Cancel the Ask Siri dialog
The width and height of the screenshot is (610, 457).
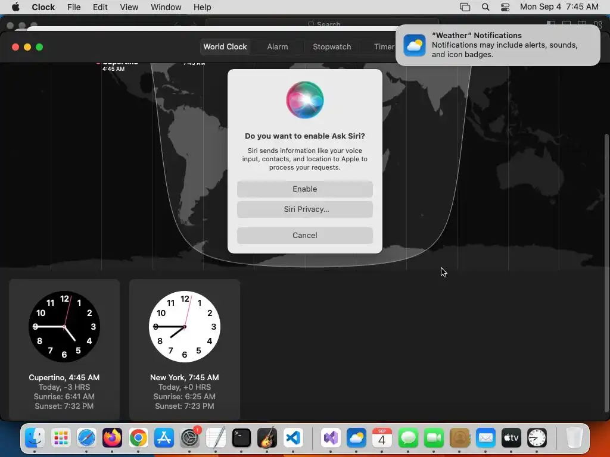(304, 235)
